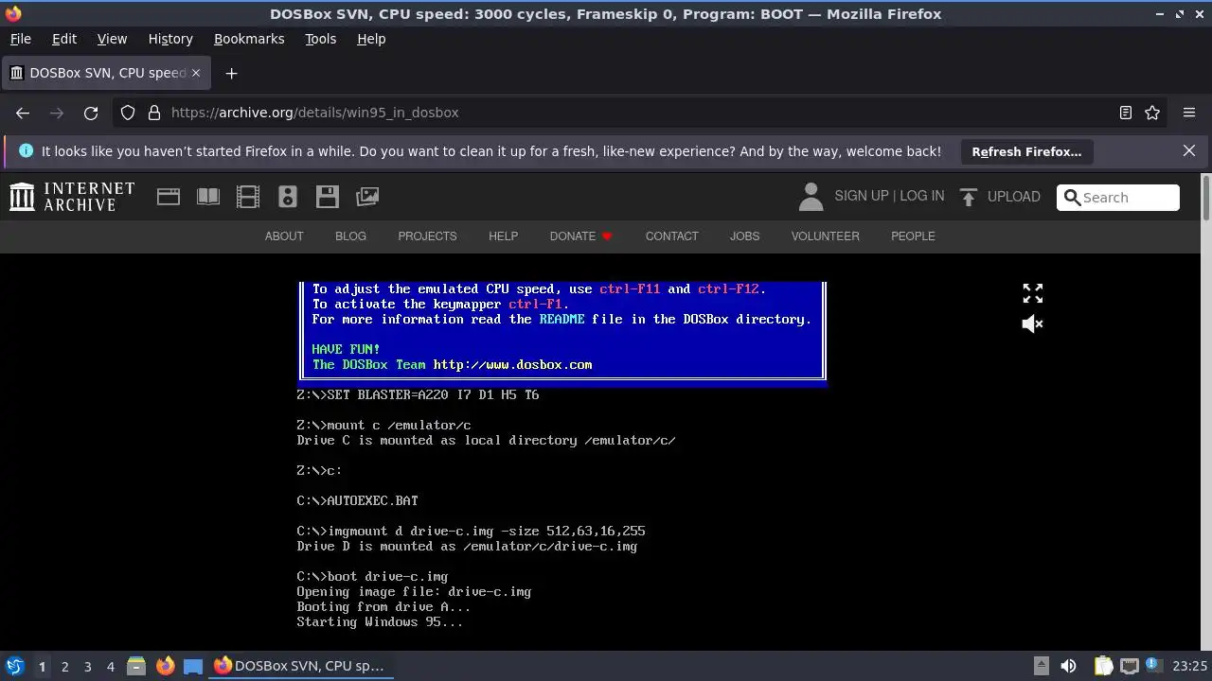Image resolution: width=1212 pixels, height=681 pixels.
Task: Open a new browser tab
Action: pos(231,73)
